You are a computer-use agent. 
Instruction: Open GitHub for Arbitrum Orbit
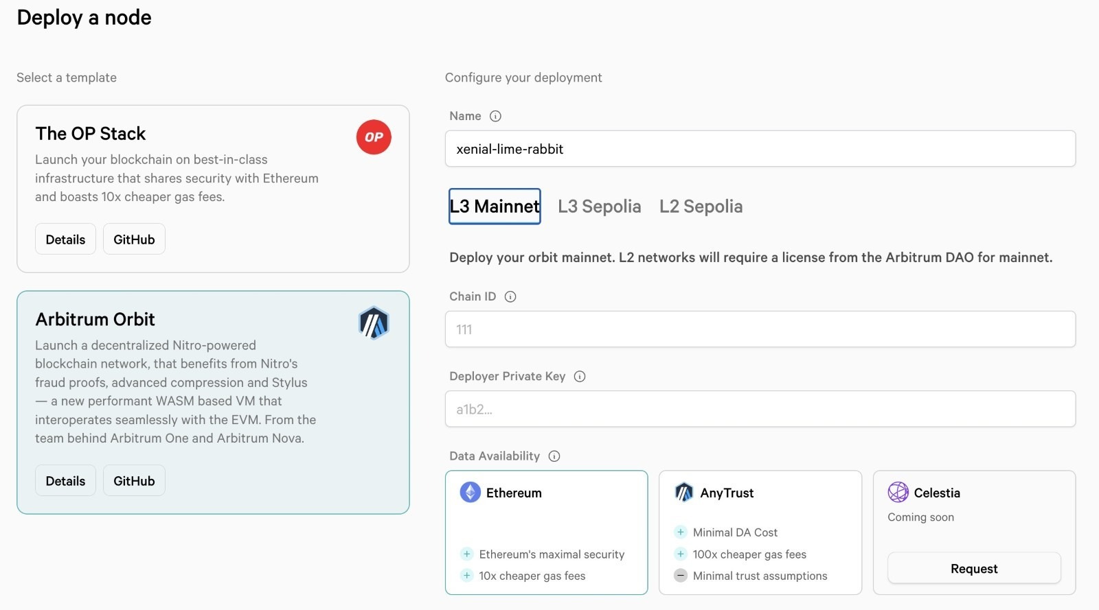point(134,481)
